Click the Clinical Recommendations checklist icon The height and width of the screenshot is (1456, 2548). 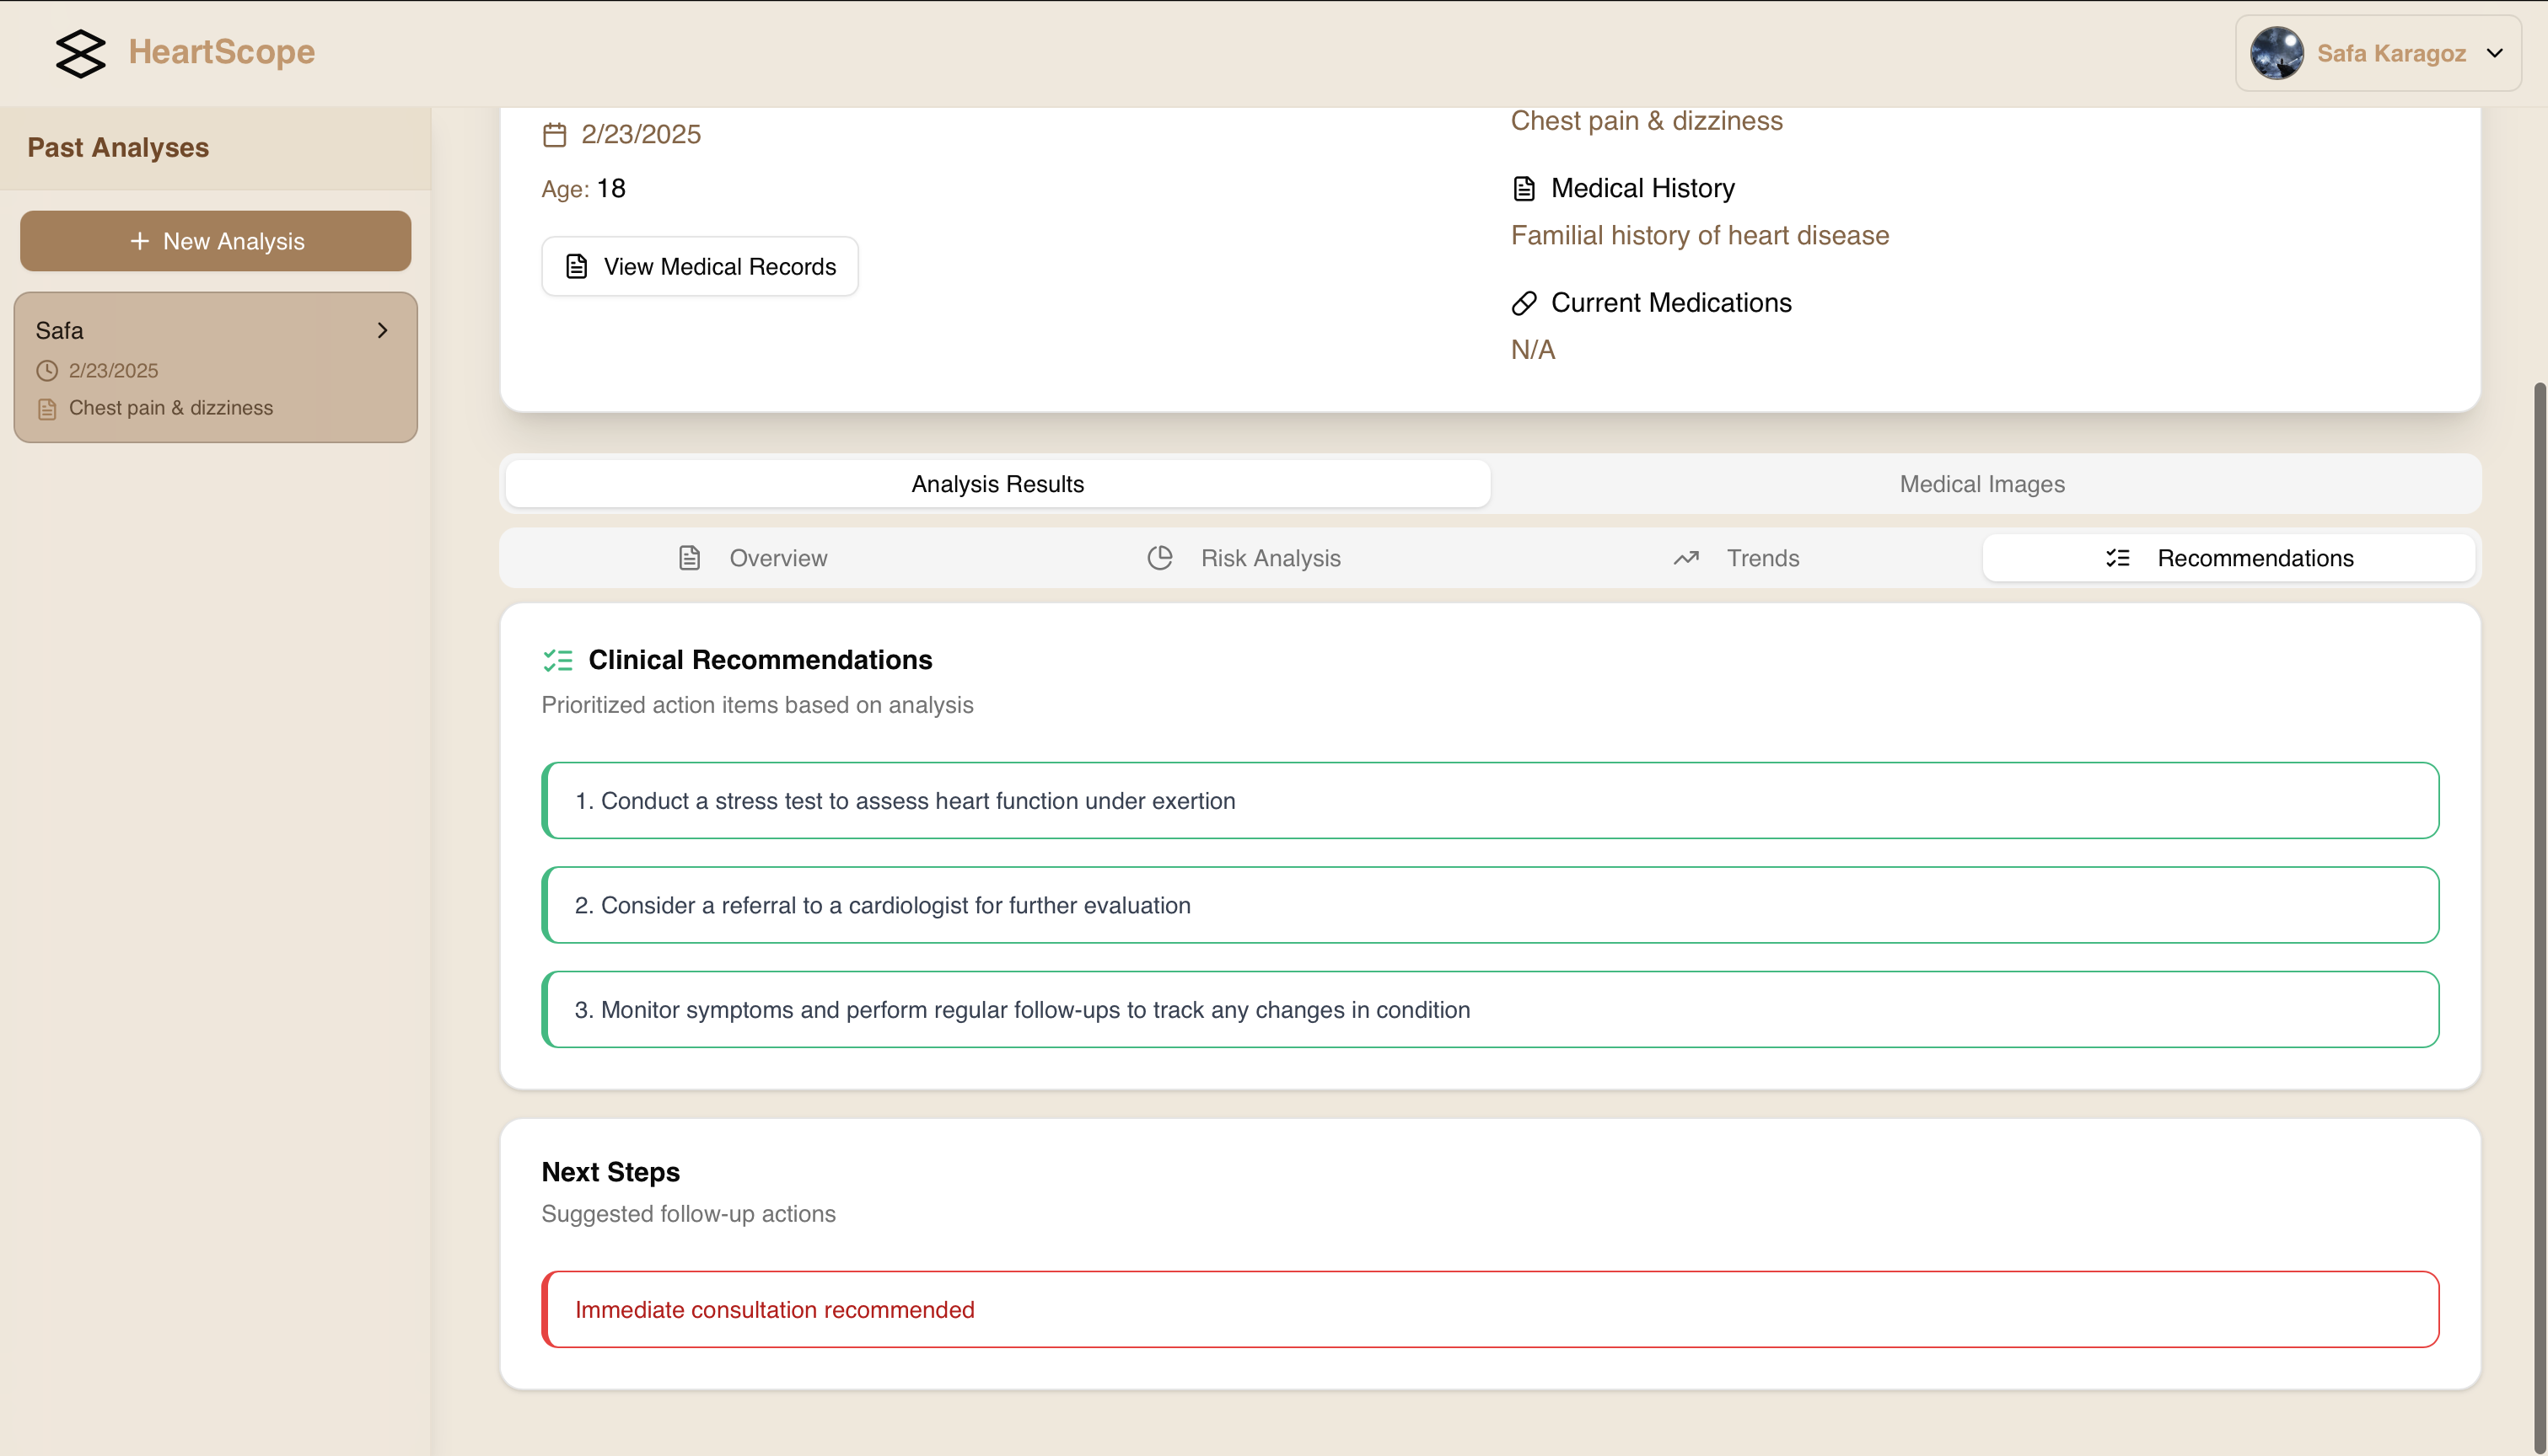(557, 660)
